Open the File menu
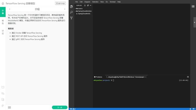Viewport: 196px width, 110px height. 77,2
